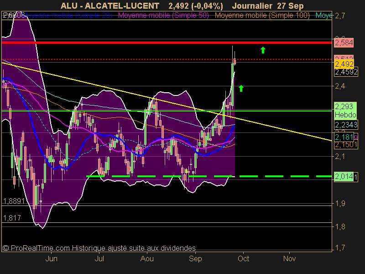Click the green 2,293 Hebdo price tag

coord(345,111)
